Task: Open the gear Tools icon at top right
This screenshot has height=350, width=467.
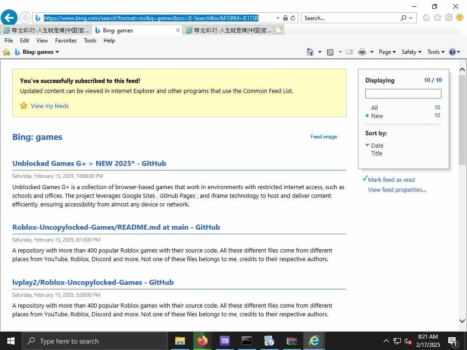Action: tap(449, 18)
